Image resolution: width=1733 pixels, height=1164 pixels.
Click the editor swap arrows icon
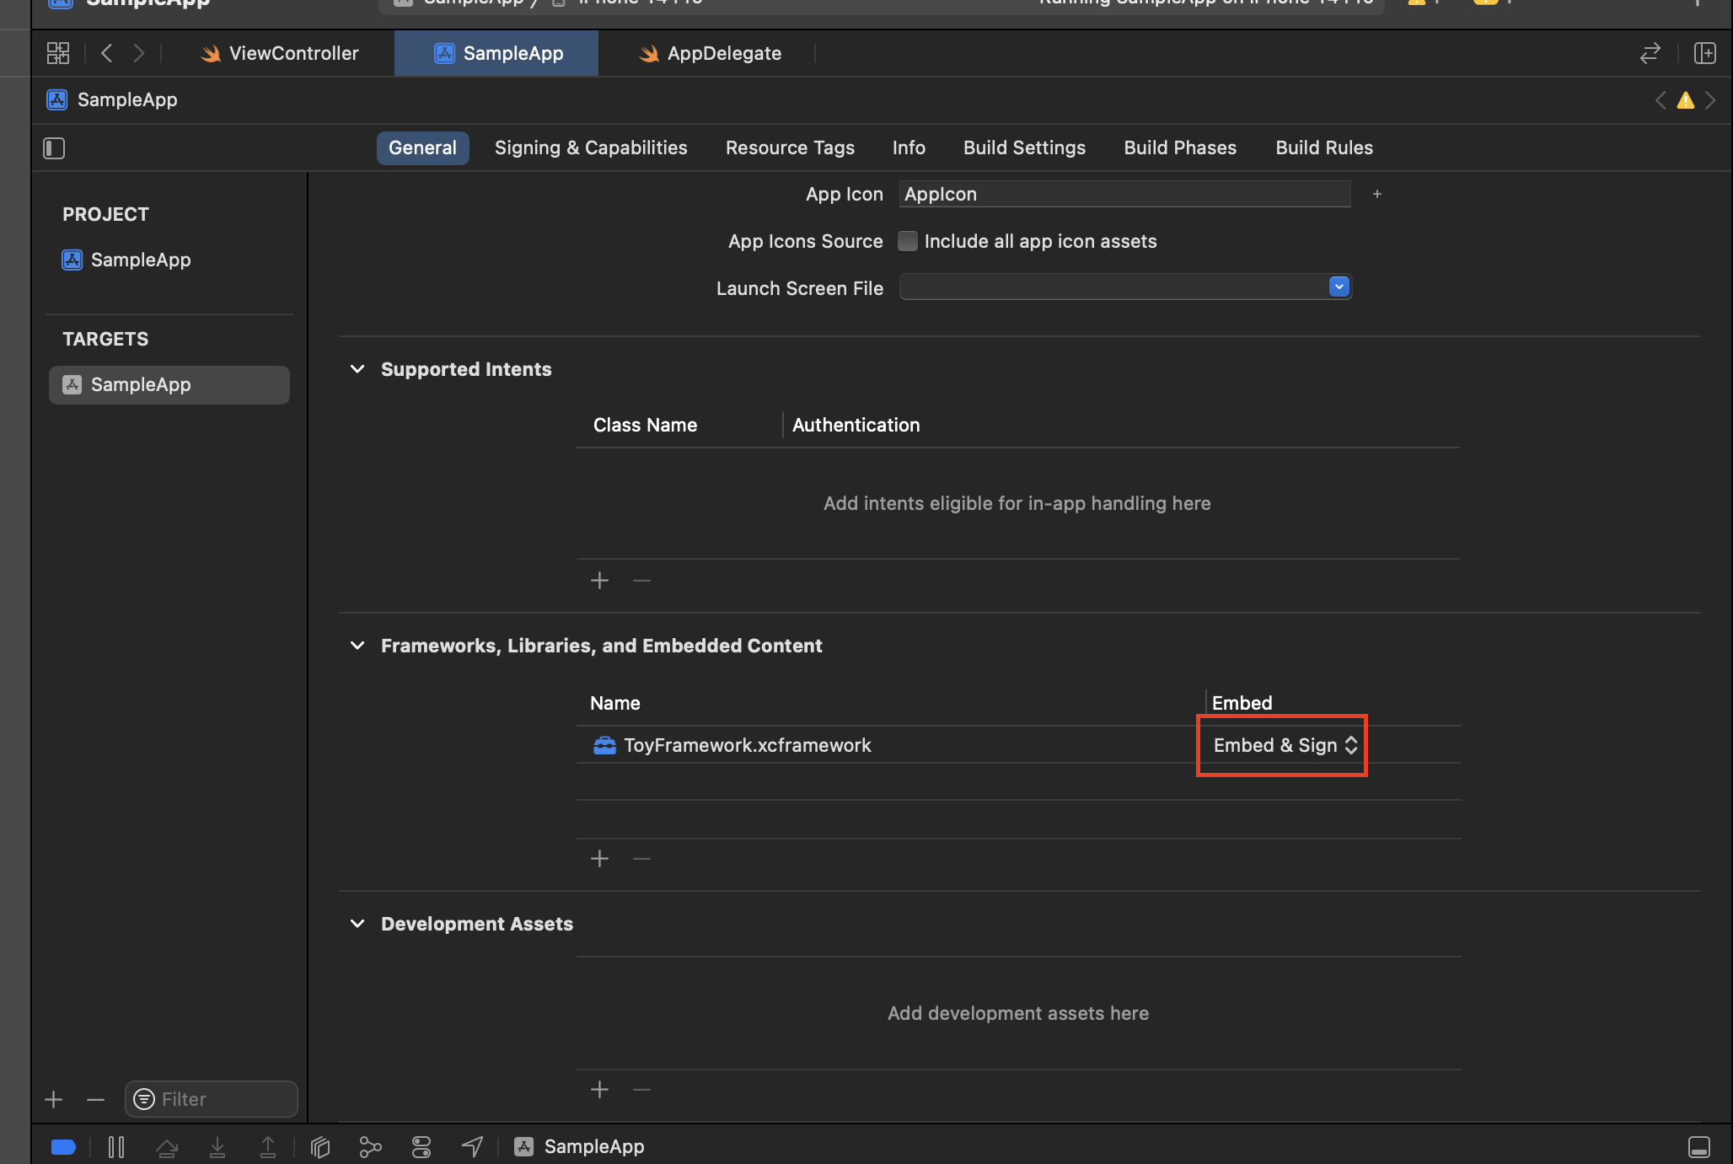[1650, 53]
